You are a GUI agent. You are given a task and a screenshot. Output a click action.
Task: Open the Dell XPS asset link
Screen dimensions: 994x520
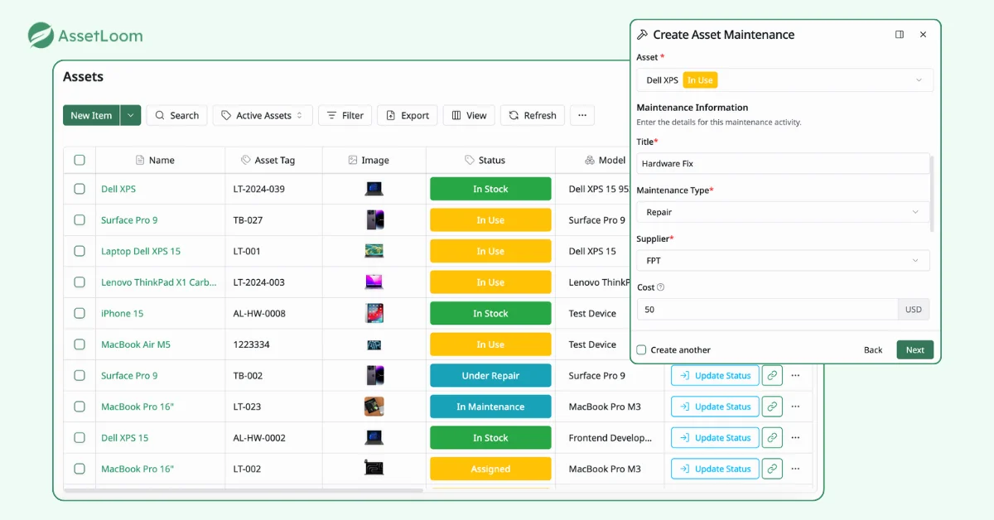click(118, 189)
